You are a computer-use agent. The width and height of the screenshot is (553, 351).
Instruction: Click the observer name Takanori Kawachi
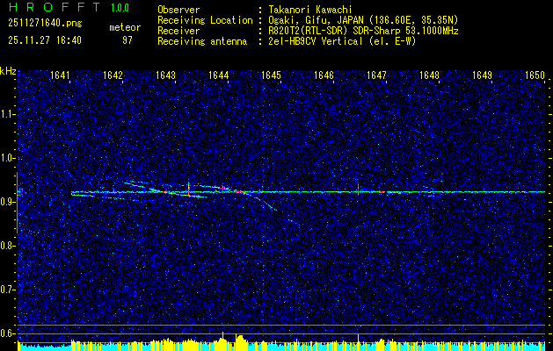coord(310,10)
